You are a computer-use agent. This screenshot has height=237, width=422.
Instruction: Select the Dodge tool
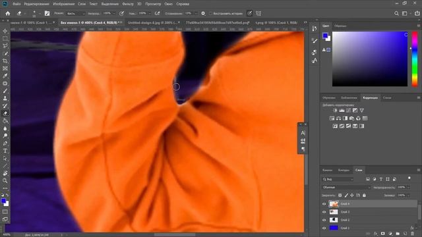click(x=5, y=136)
